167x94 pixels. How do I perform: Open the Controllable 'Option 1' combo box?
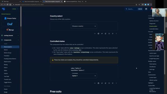click(x=84, y=76)
